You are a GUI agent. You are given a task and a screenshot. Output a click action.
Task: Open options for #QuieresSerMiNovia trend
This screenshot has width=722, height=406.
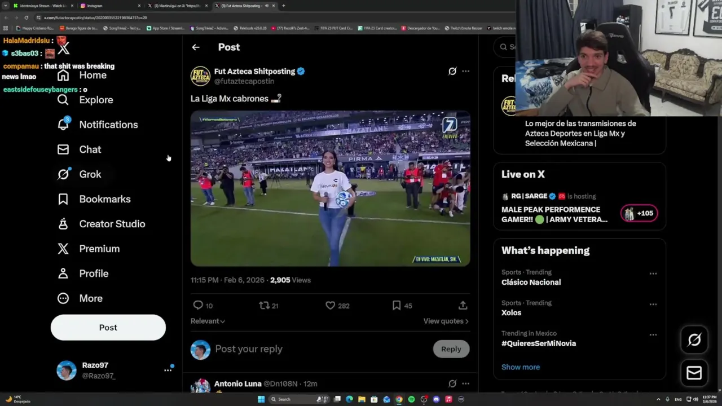point(653,334)
